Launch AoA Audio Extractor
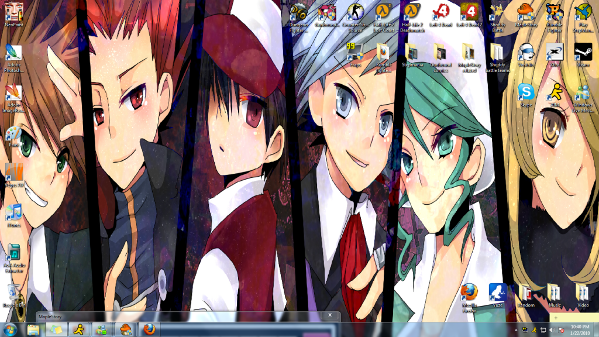Viewport: 599px width, 337px height. pos(14,259)
